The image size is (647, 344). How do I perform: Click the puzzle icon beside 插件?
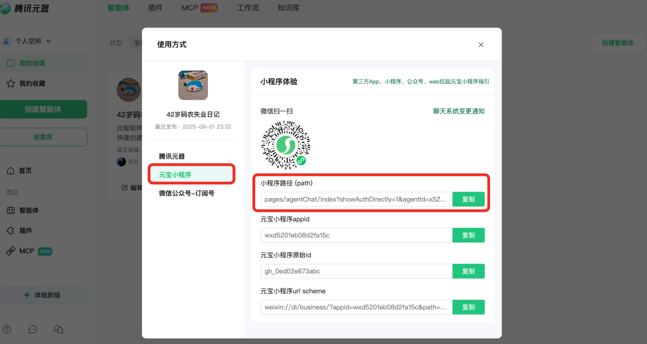tap(11, 231)
